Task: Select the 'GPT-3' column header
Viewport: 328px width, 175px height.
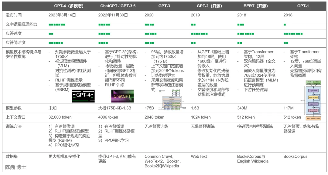Action: [164, 6]
